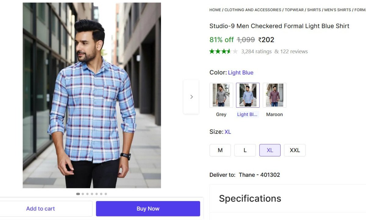
Task: Click the next image arrow on the carousel
Action: (x=191, y=96)
